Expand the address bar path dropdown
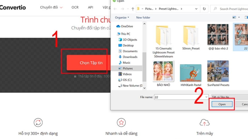248x139 pixels. pos(196,9)
